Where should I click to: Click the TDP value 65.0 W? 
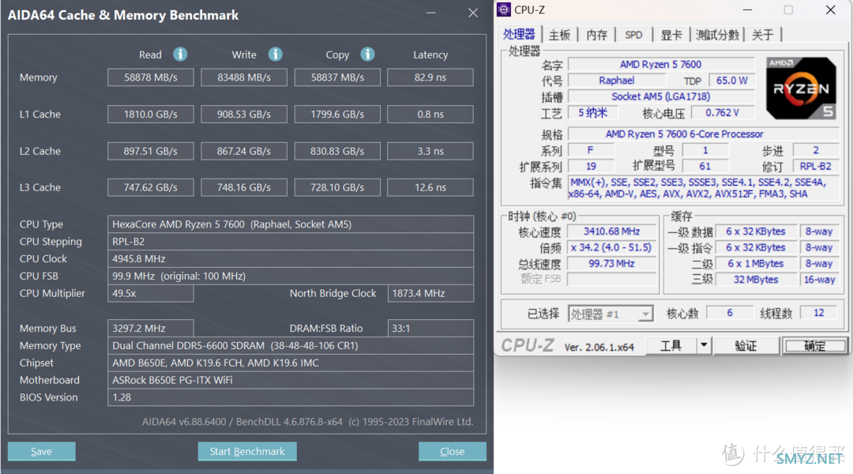click(731, 81)
